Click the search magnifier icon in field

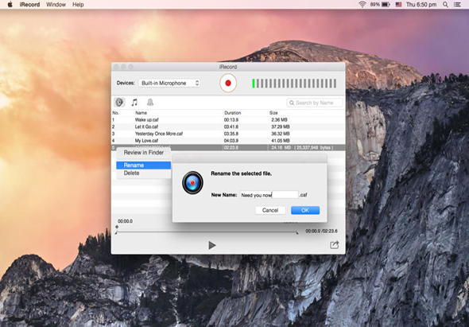(292, 103)
